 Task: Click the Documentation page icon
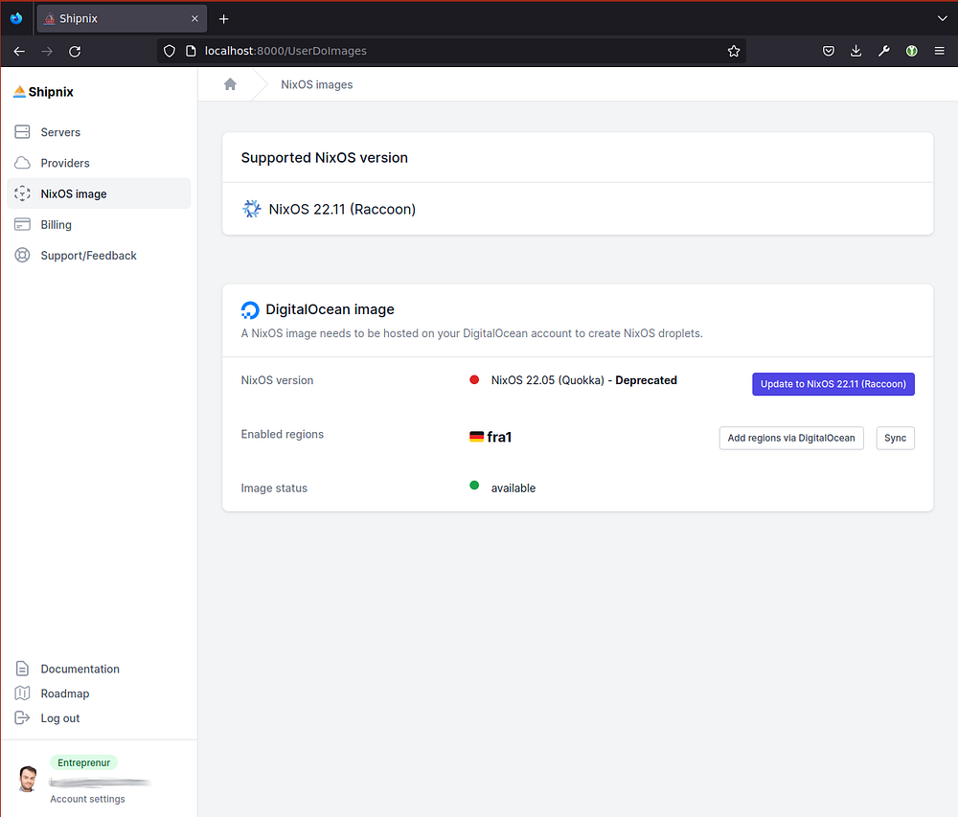(x=22, y=669)
